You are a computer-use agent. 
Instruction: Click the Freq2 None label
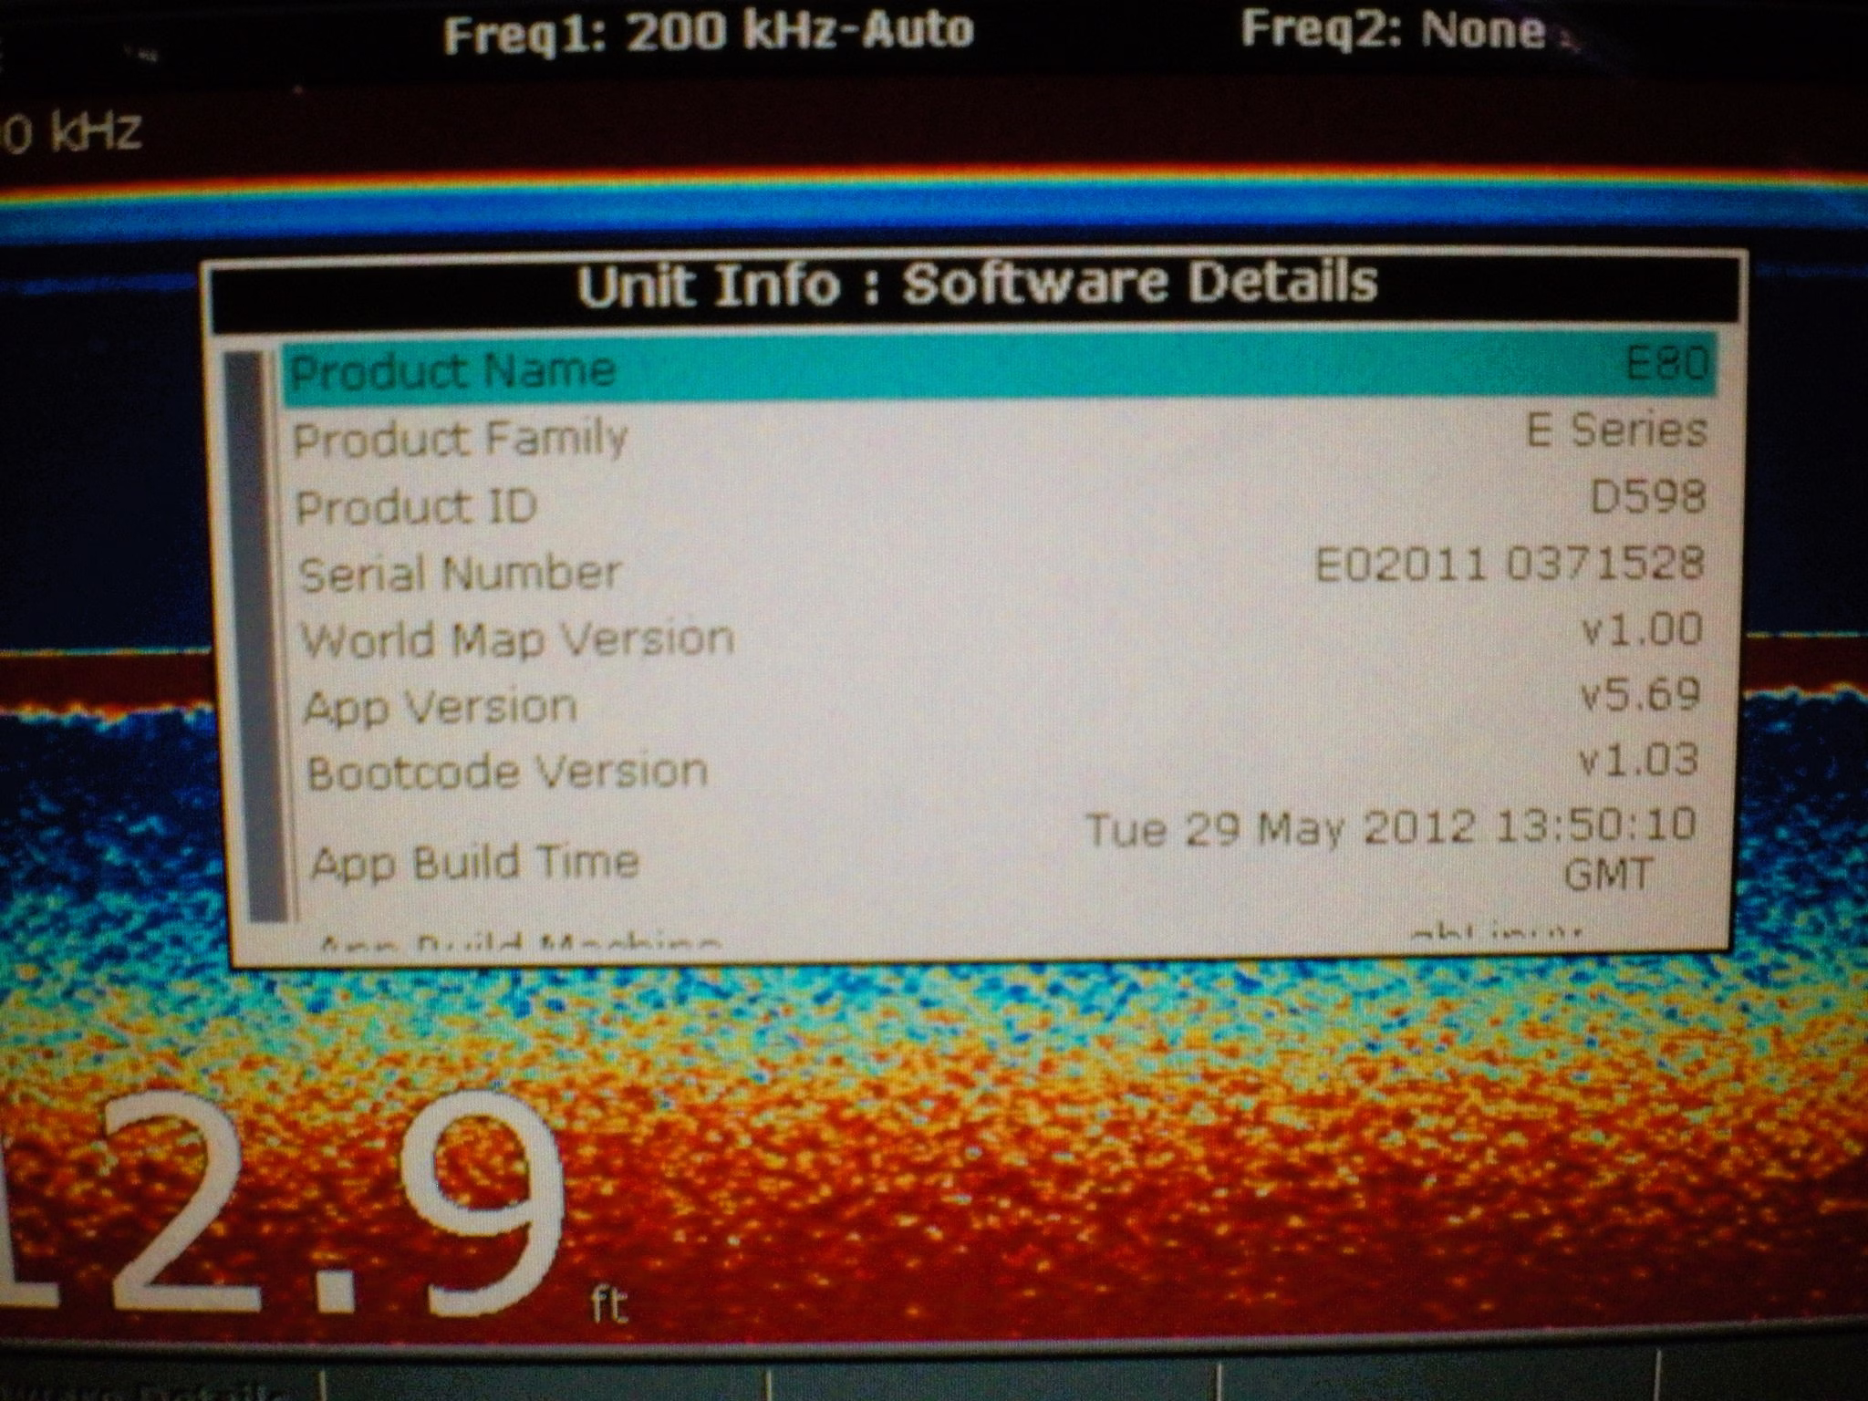coord(1393,31)
